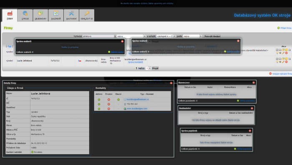Screen dimensions: 292x165
Task: Click the Nastavení tools icon
Action: coord(71,13)
